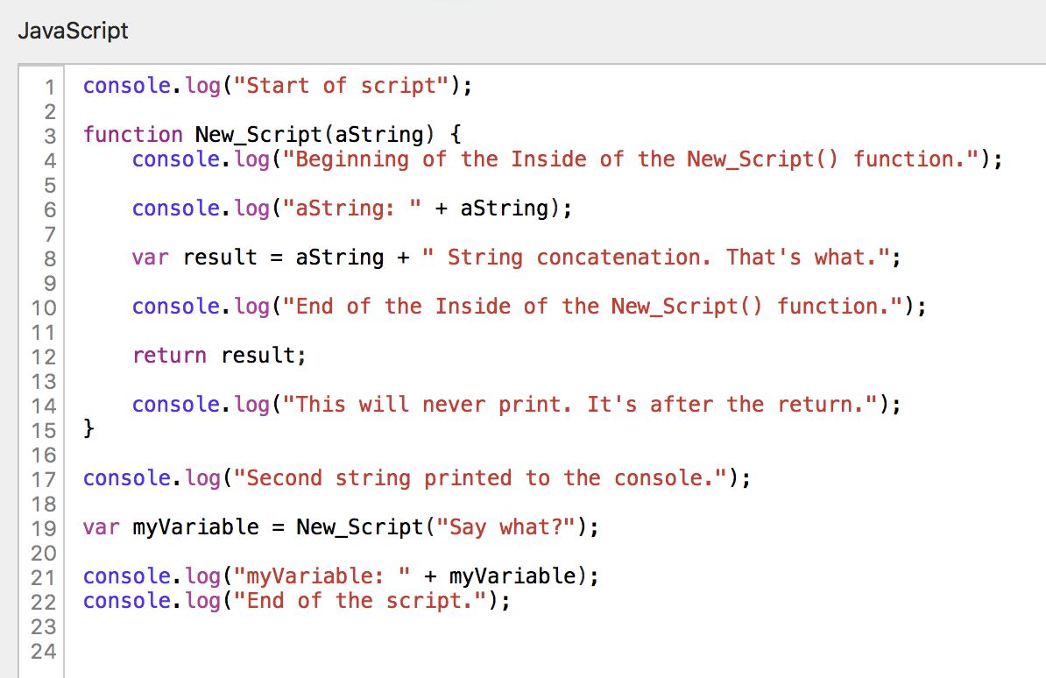The width and height of the screenshot is (1046, 678).
Task: Click the JavaScript panel title
Action: (x=73, y=31)
